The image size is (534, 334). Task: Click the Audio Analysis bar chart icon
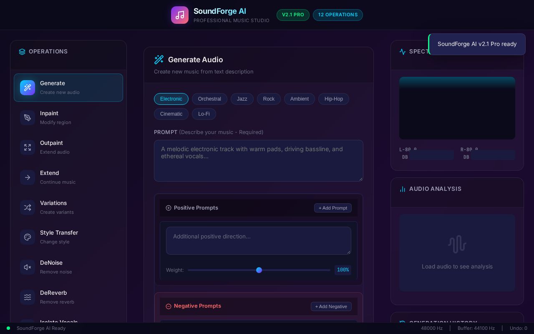click(403, 189)
